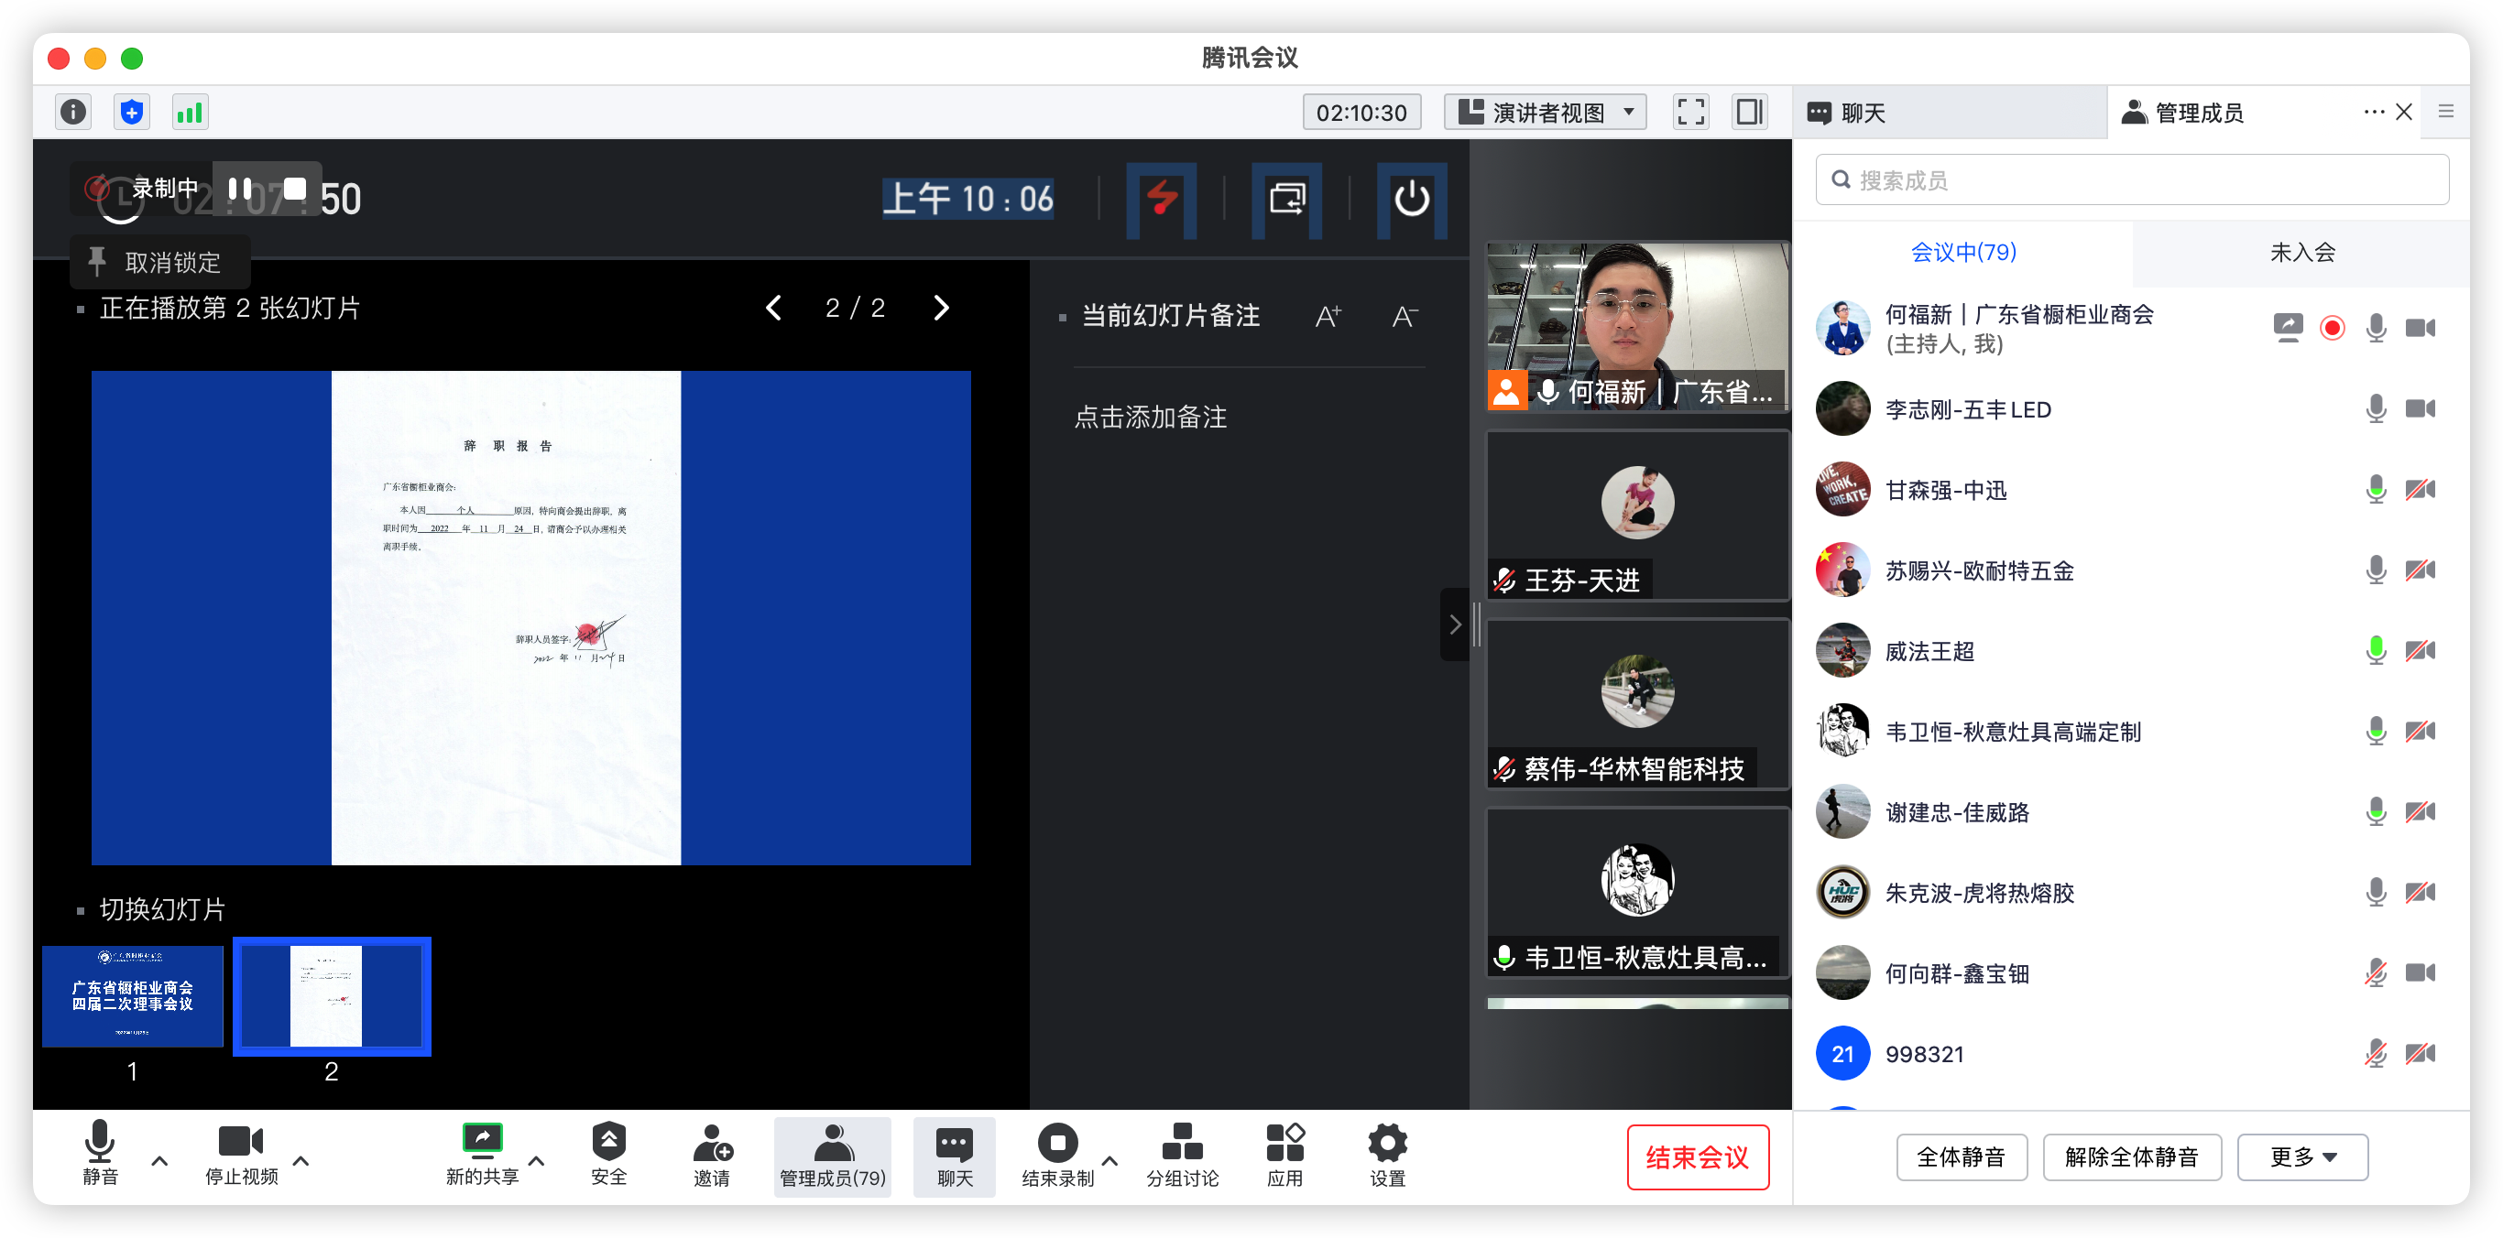Click 结束录制 stop recording icon
Screen dimensions: 2503x1238
(x=1058, y=1155)
